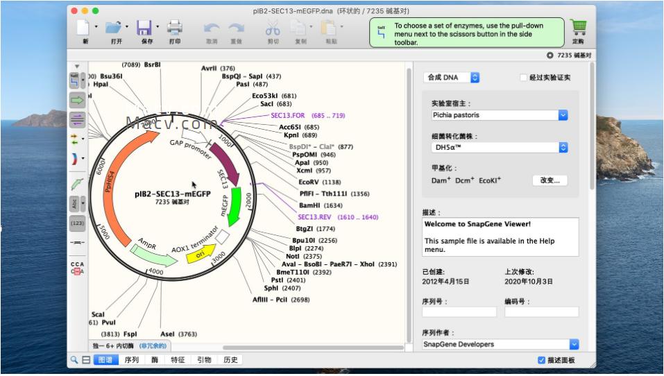The image size is (664, 376).
Task: Click the Copy icon in the toolbar
Action: pos(298,28)
